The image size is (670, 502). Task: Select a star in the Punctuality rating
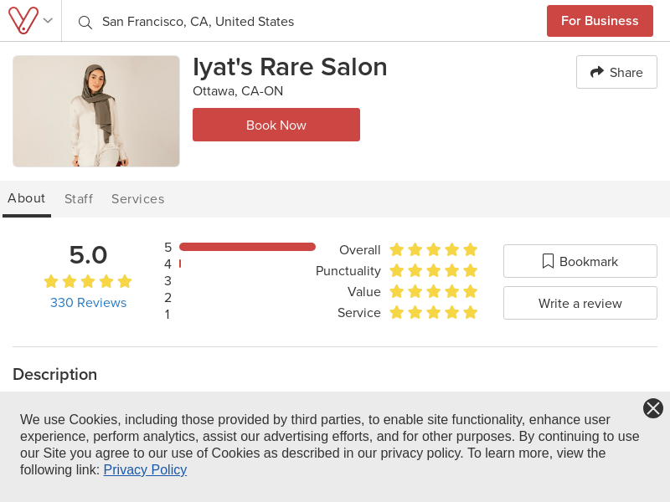(433, 270)
